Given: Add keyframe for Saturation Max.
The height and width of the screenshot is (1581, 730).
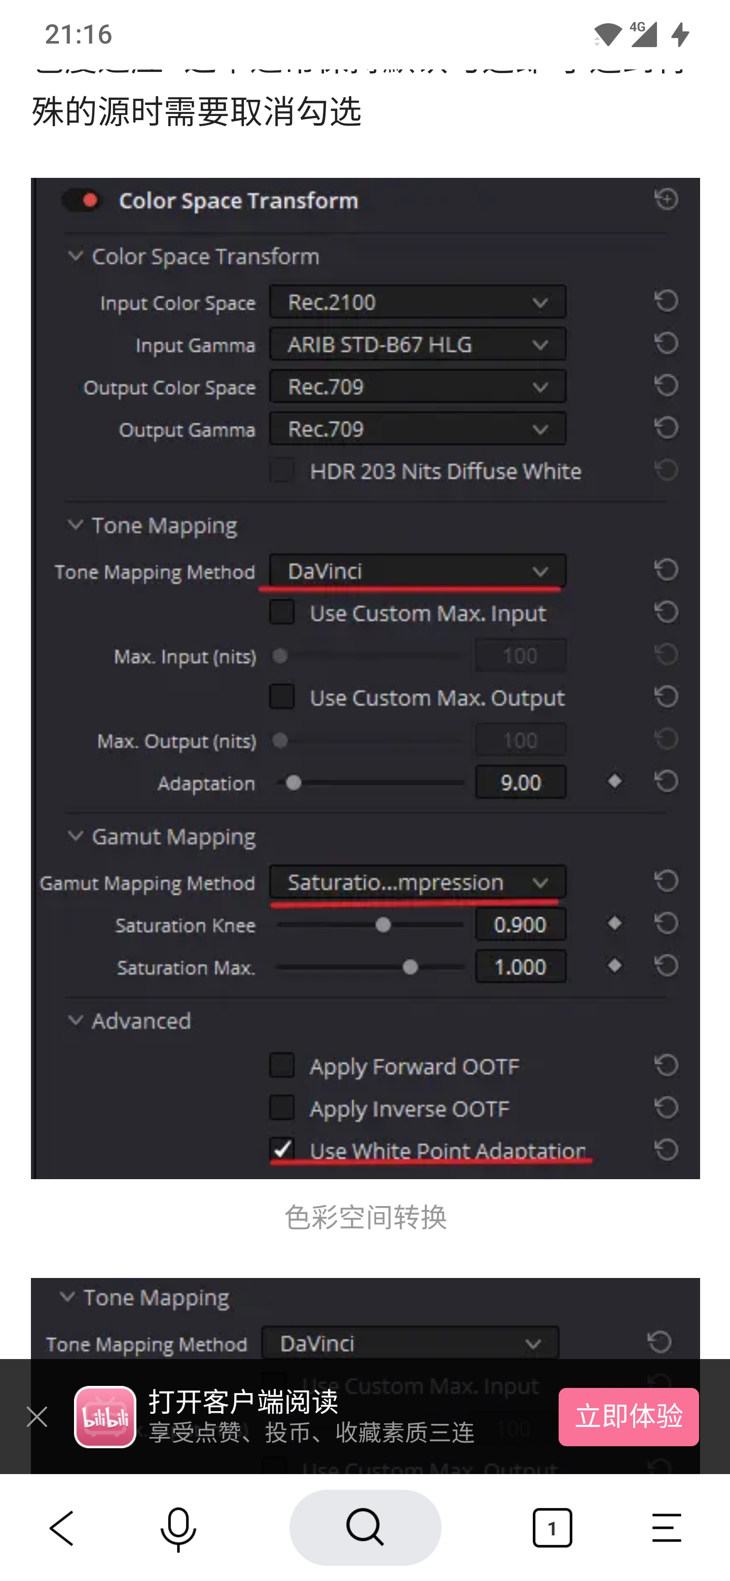Looking at the screenshot, I should (614, 966).
